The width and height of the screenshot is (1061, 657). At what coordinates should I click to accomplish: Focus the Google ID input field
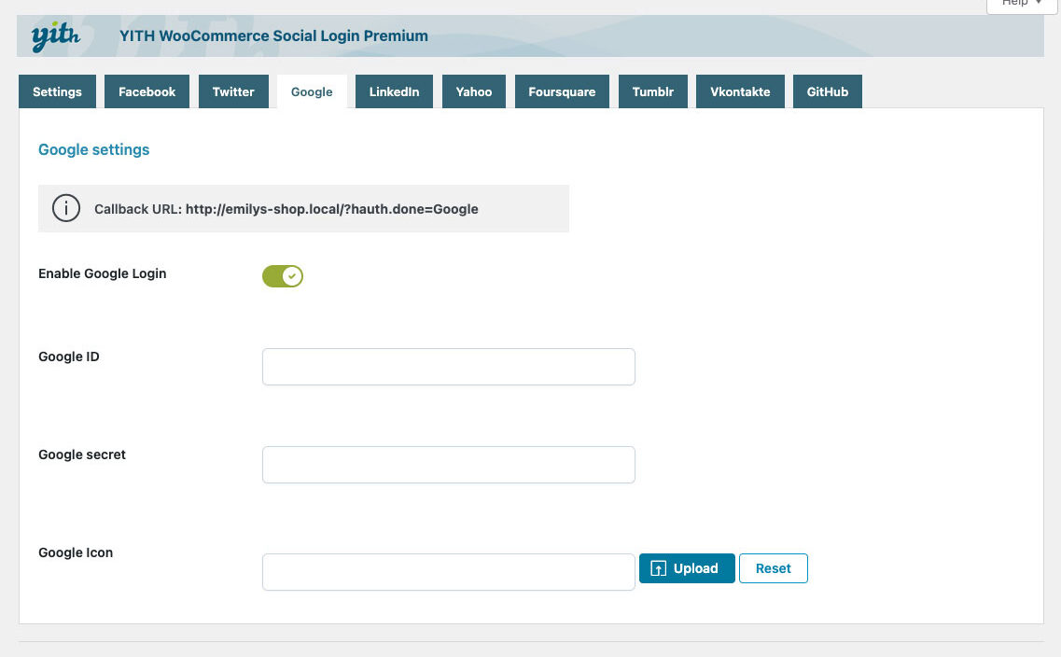448,367
